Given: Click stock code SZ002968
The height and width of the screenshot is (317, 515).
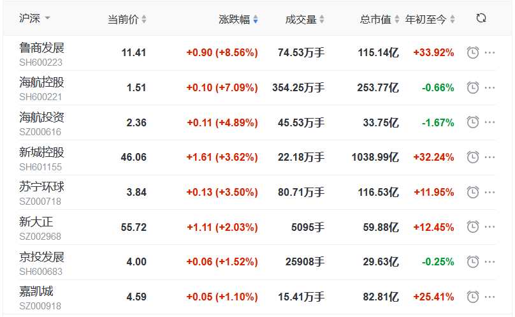Looking at the screenshot, I should 40,237.
